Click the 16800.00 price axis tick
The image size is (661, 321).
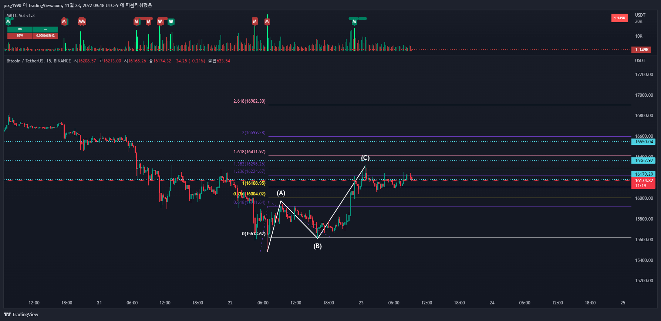pos(644,116)
